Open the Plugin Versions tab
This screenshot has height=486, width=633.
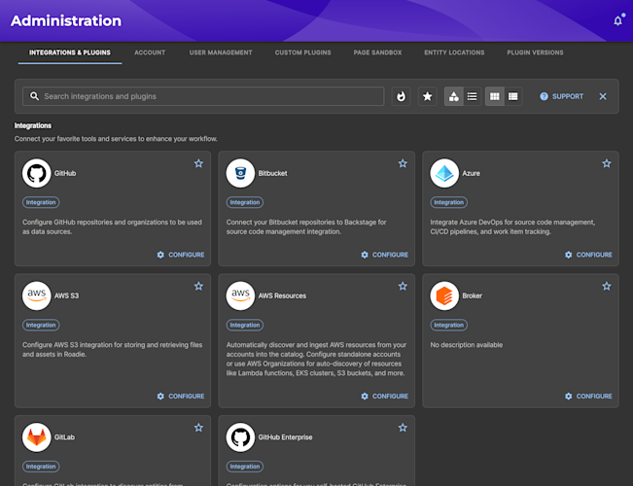tap(535, 52)
